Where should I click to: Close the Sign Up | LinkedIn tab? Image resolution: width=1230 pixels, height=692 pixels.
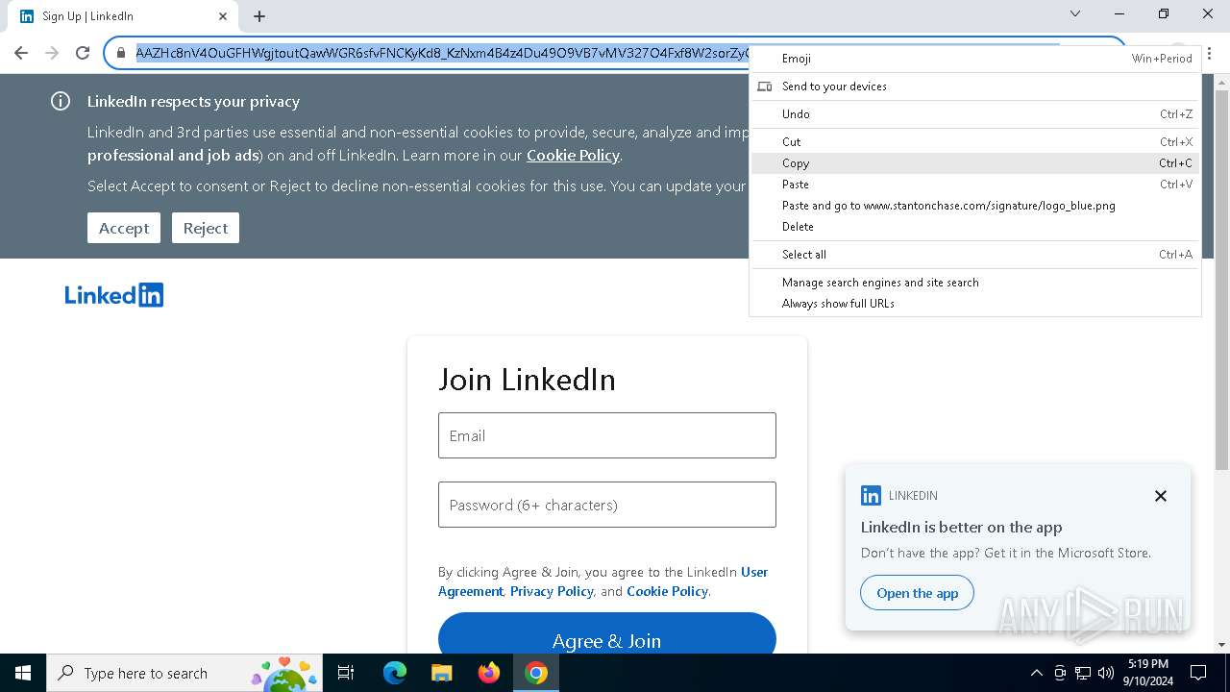(x=223, y=16)
